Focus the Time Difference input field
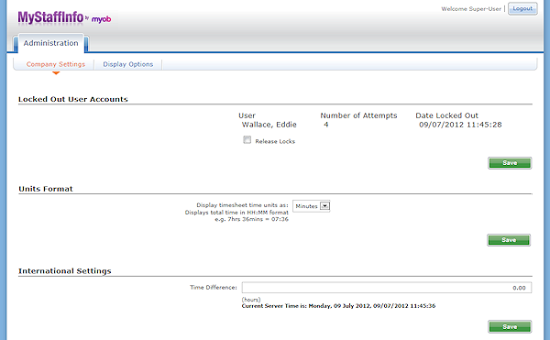Screen dimensions: 550x340 click(x=387, y=288)
